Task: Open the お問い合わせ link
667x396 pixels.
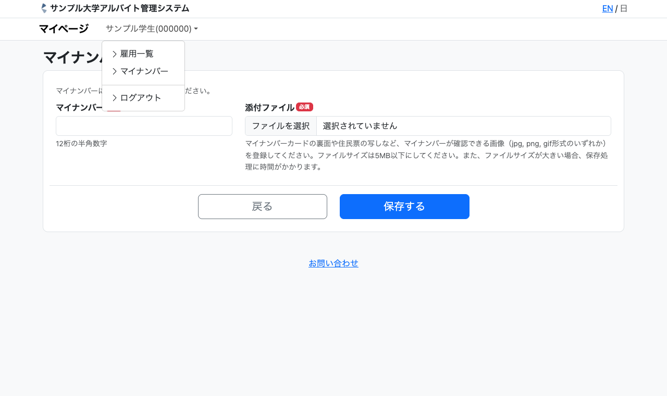Action: (x=333, y=263)
